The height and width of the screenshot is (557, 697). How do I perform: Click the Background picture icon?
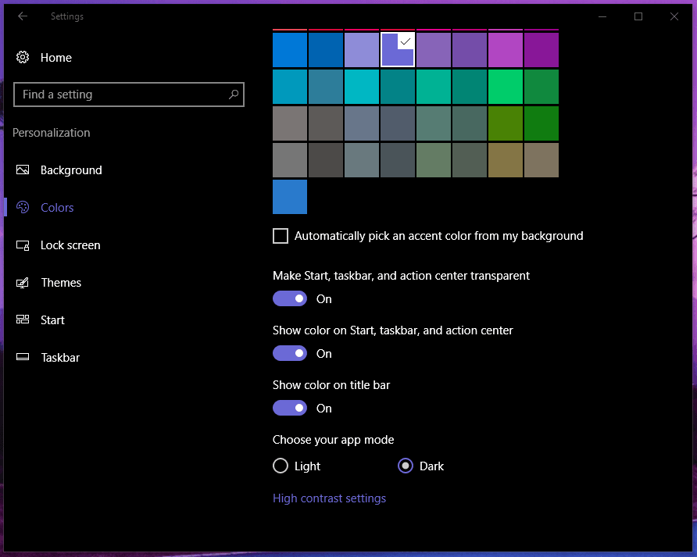click(23, 170)
